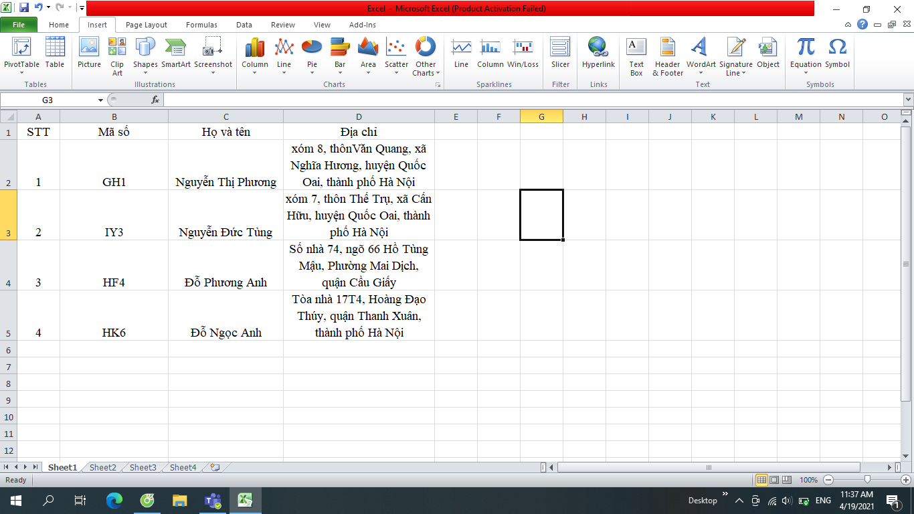This screenshot has width=914, height=514.
Task: Open Clip Art pane
Action: (117, 56)
